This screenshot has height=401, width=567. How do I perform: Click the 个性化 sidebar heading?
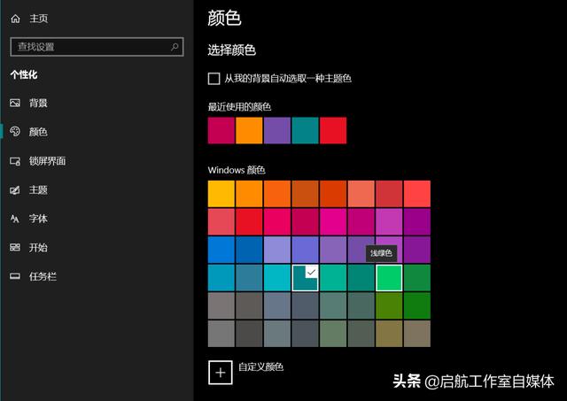(24, 74)
